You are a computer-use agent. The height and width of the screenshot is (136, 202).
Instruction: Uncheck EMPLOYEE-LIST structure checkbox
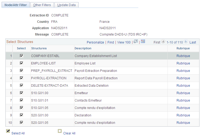(22, 63)
